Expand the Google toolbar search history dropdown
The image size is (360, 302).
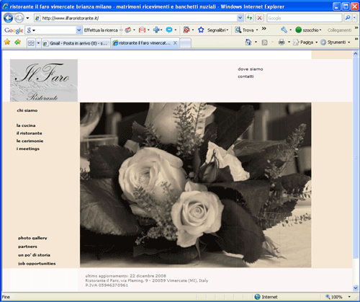click(x=79, y=30)
